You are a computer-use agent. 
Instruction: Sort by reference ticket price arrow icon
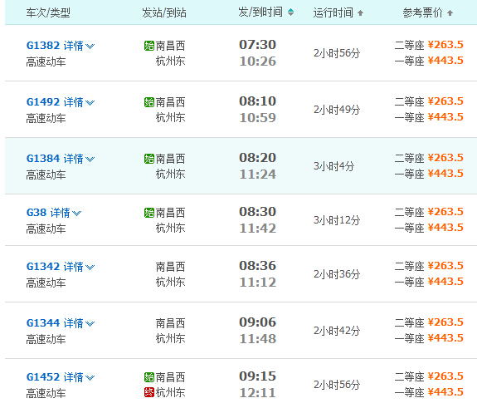(450, 12)
